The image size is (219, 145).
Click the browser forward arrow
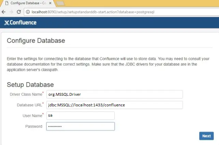click(x=11, y=12)
